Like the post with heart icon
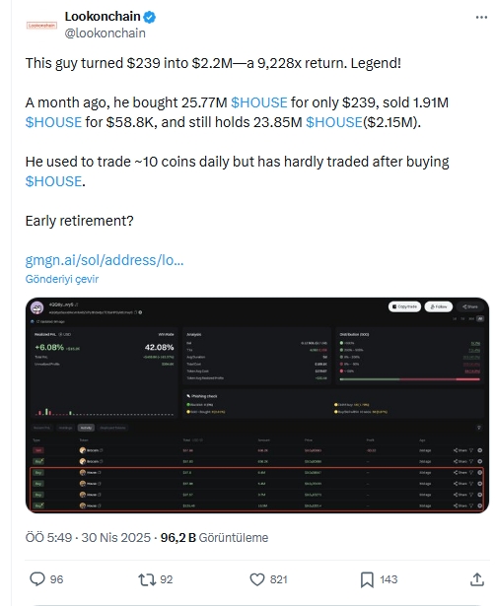This screenshot has height=606, width=495. coord(257,579)
